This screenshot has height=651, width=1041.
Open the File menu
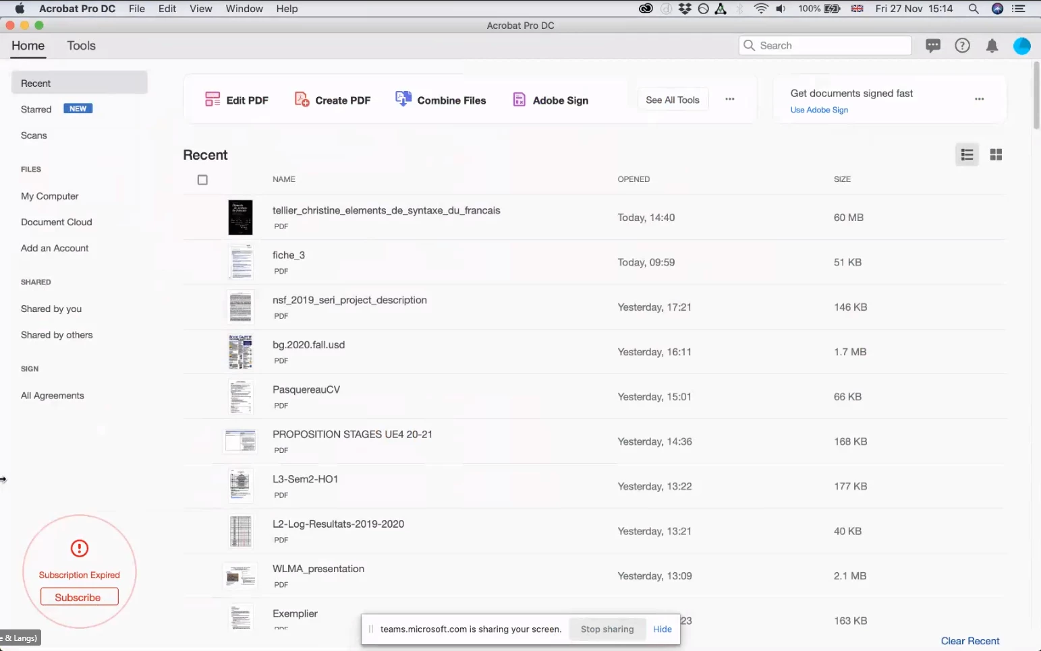click(x=137, y=9)
